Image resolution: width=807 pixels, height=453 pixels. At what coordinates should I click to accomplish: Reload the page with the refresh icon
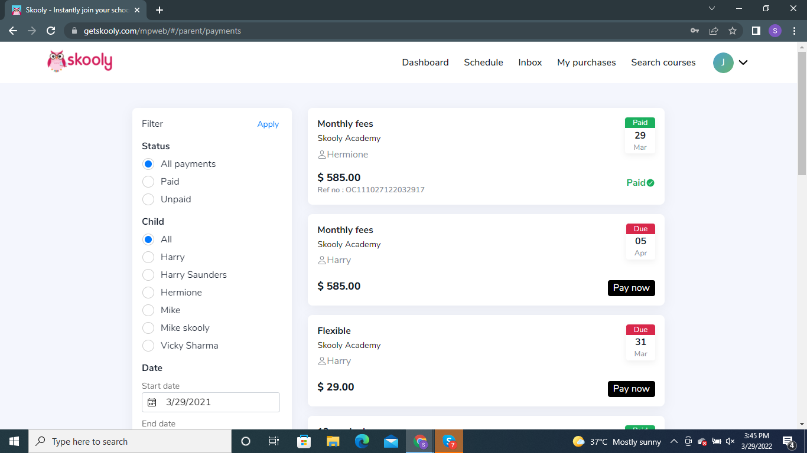click(x=51, y=31)
